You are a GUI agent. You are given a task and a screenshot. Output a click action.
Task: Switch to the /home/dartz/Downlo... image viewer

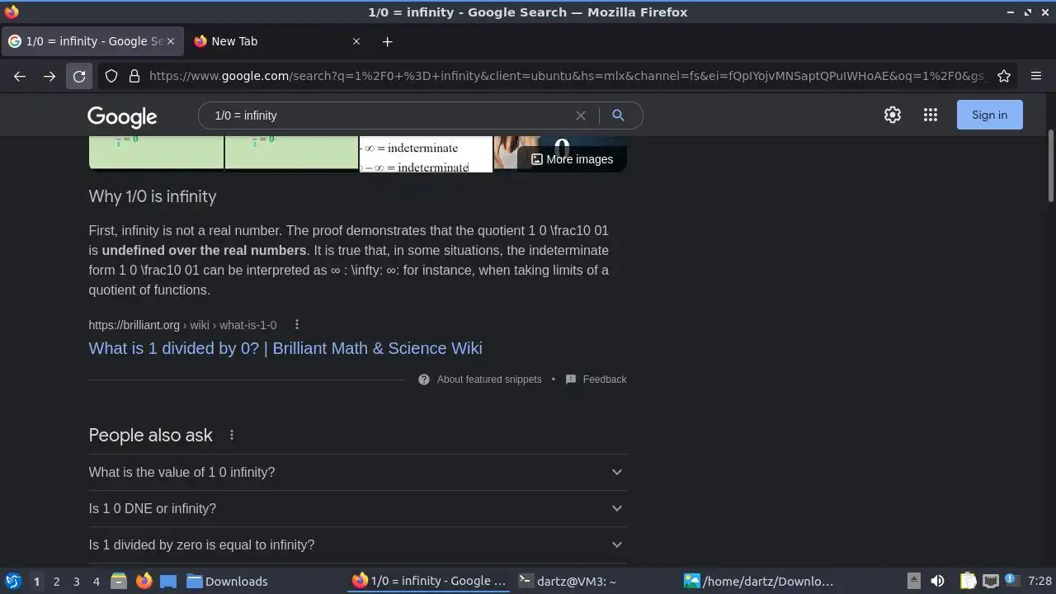[761, 581]
